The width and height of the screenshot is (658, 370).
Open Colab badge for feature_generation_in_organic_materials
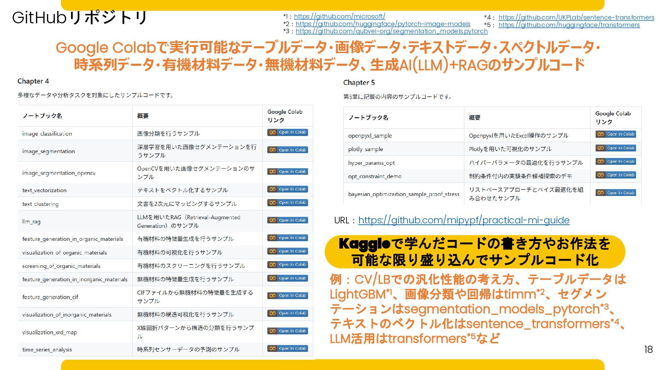[288, 238]
